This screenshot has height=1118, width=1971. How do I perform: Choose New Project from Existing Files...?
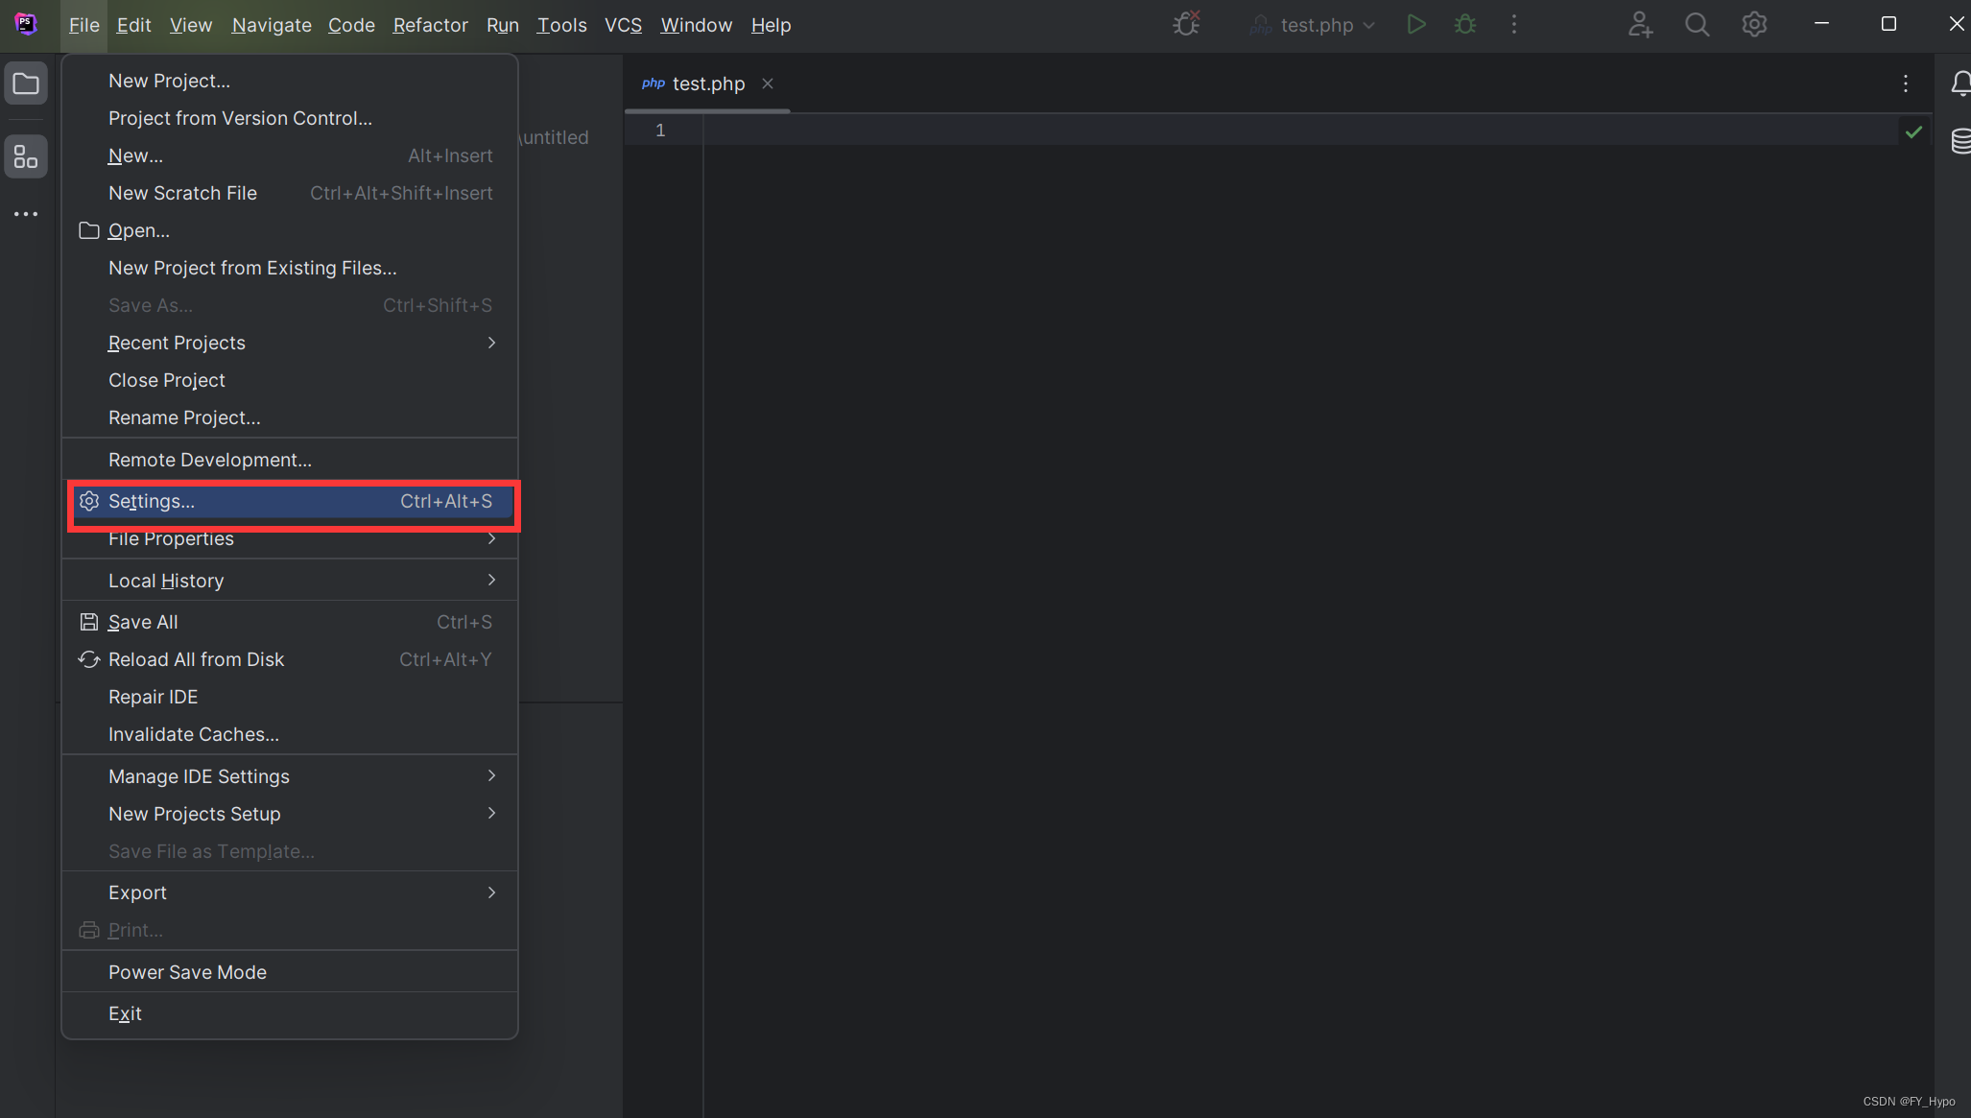pos(289,268)
